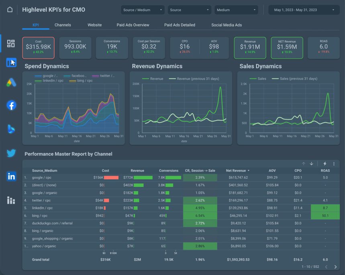Open the May 2023 date range picker
Viewport: 345px width, 275px height.
click(304, 10)
